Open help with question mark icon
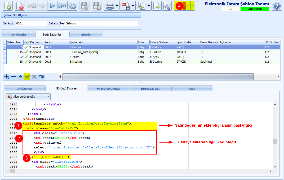 [277, 6]
